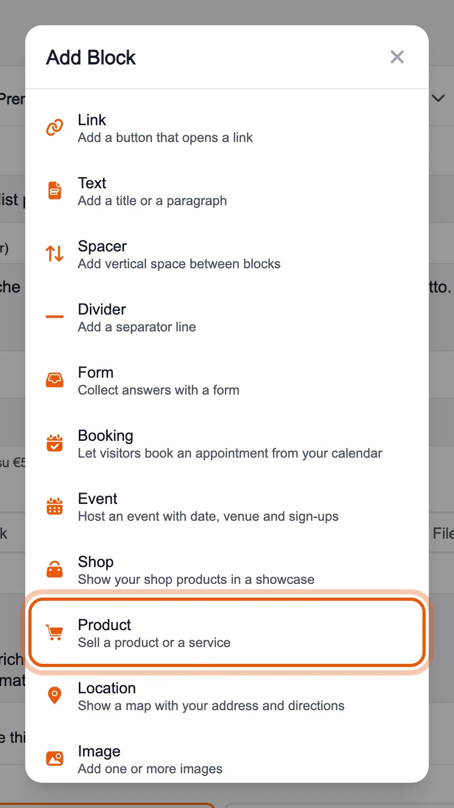
Task: Click the Event calendar grid icon
Action: click(55, 506)
